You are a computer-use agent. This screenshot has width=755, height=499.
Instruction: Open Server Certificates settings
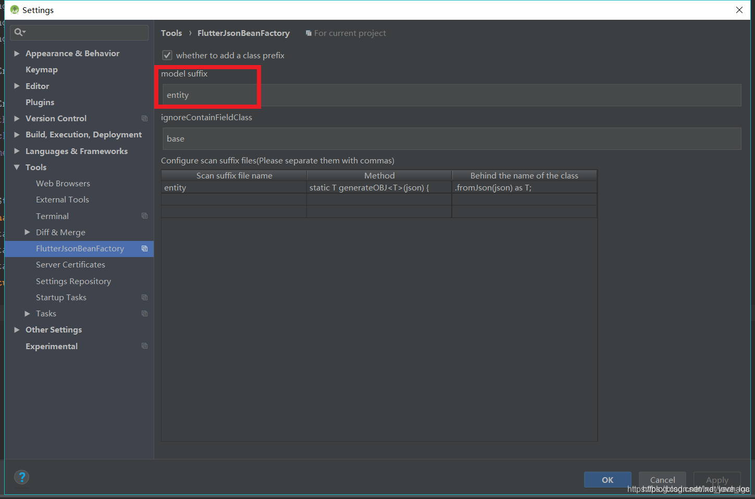(x=70, y=265)
